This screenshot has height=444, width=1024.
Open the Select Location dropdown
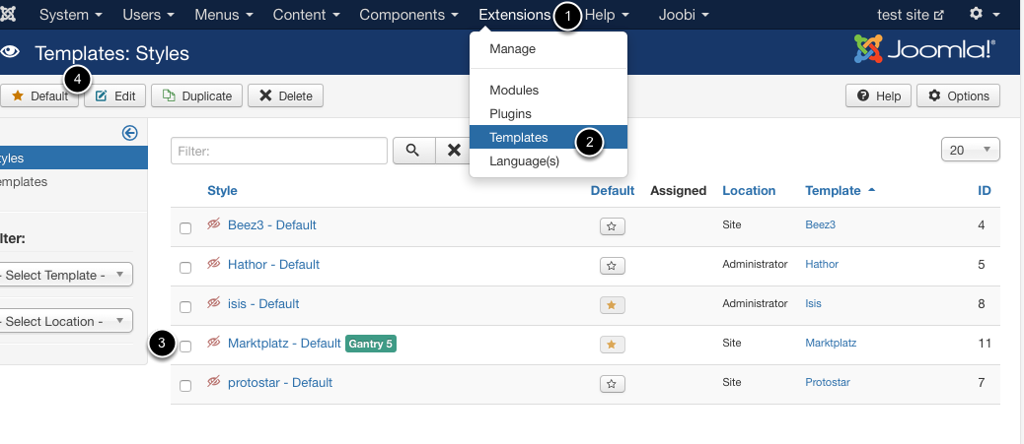click(x=65, y=321)
